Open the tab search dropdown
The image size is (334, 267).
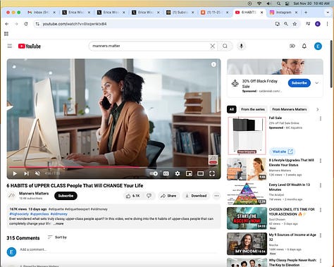pos(328,13)
